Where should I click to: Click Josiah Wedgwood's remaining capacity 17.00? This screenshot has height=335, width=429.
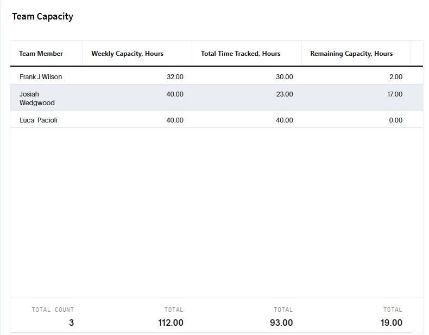(395, 94)
